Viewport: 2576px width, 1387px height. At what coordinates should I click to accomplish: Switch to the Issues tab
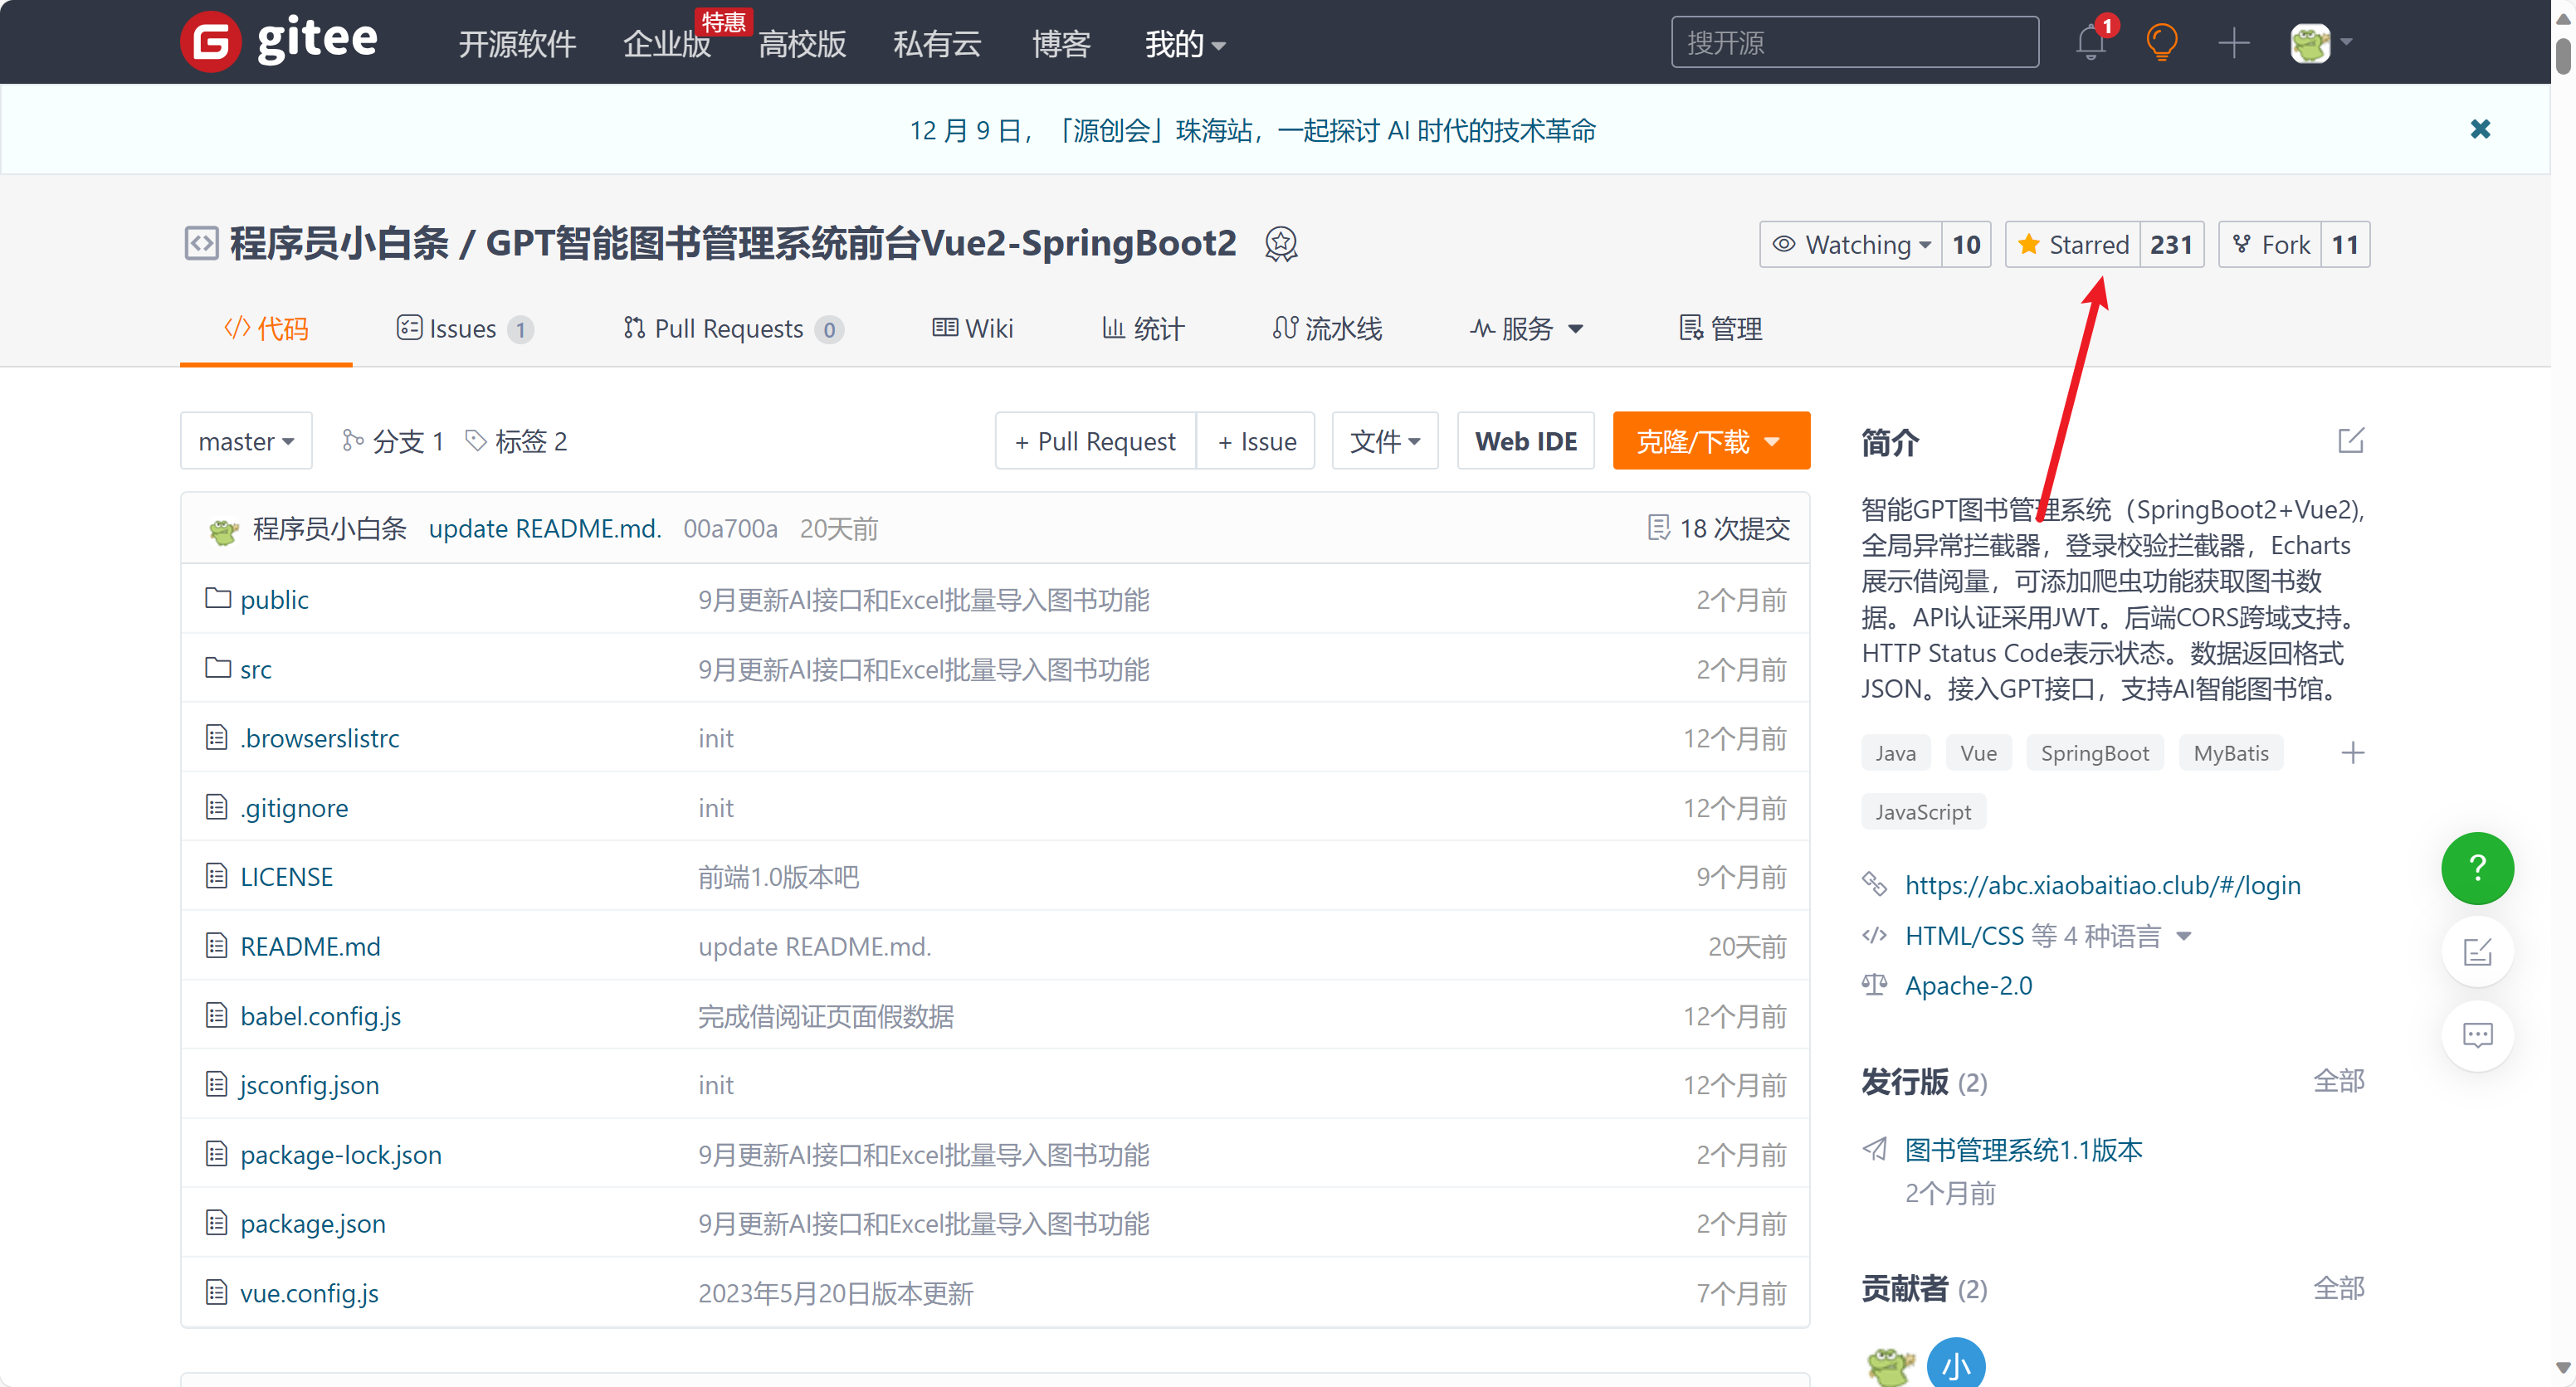tap(463, 328)
